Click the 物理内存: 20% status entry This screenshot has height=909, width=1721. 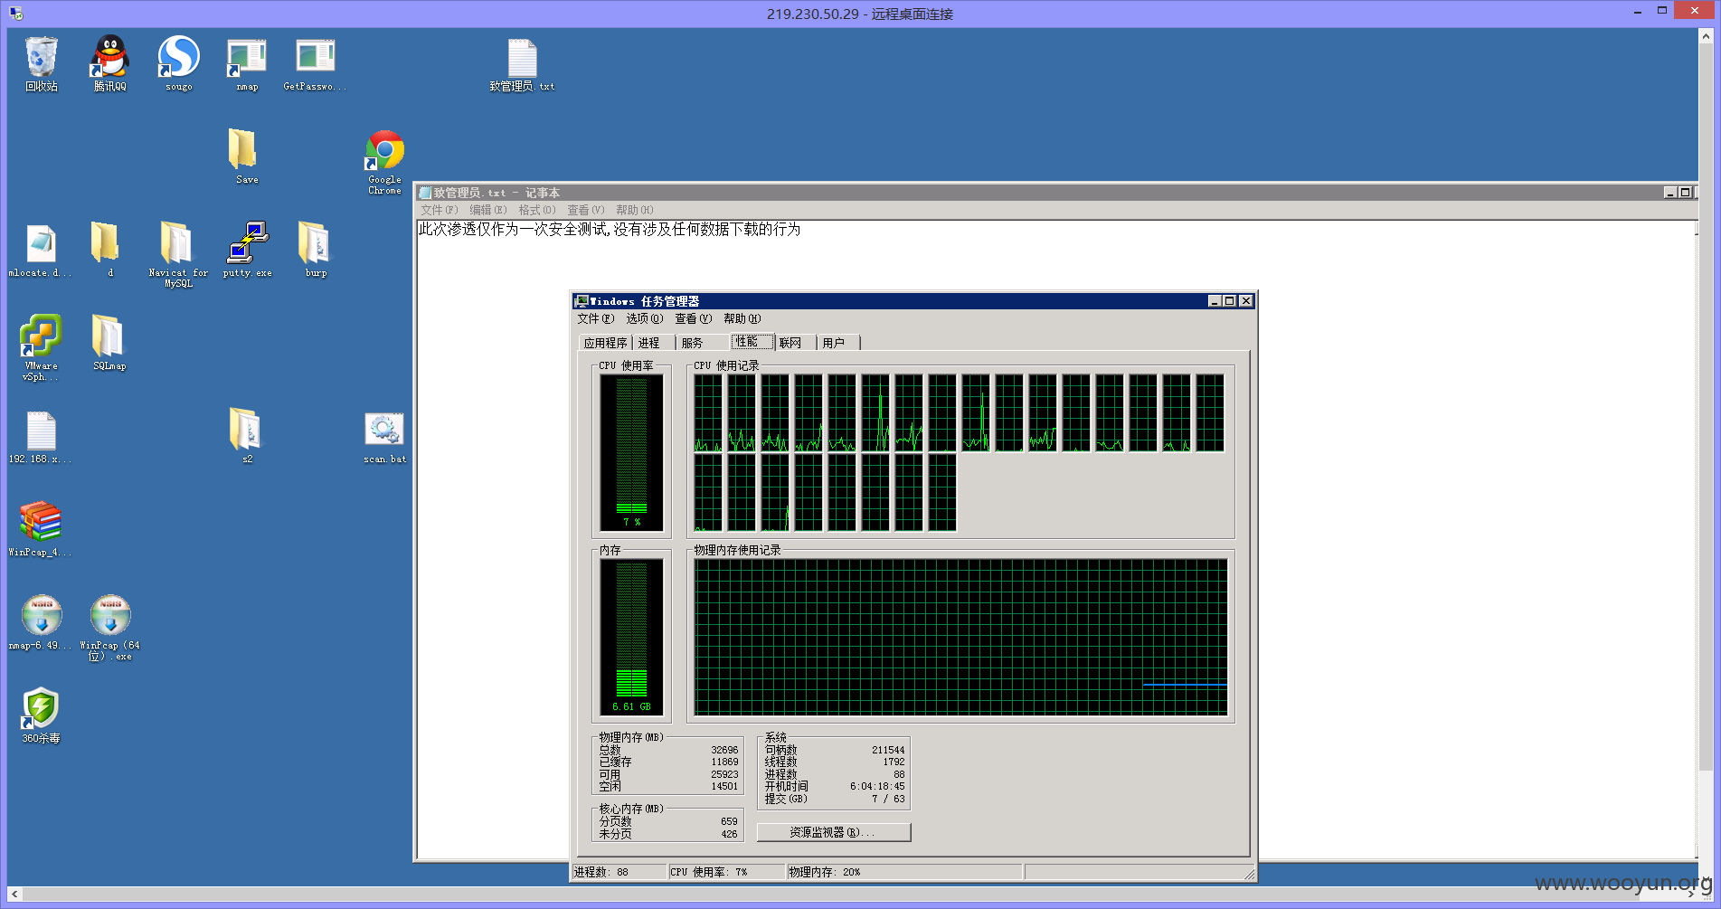pos(904,872)
